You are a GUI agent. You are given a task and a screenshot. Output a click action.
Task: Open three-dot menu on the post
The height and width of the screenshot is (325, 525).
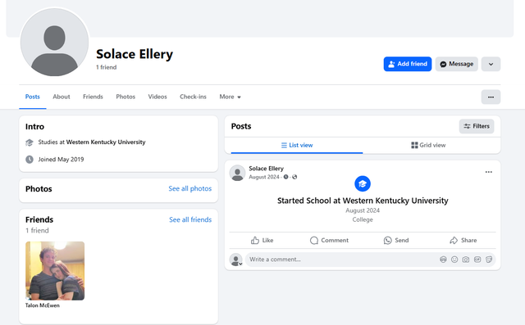point(489,172)
